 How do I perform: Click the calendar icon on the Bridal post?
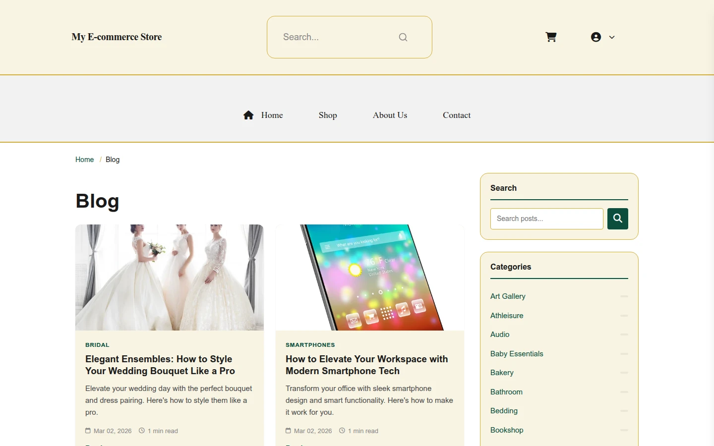tap(88, 431)
